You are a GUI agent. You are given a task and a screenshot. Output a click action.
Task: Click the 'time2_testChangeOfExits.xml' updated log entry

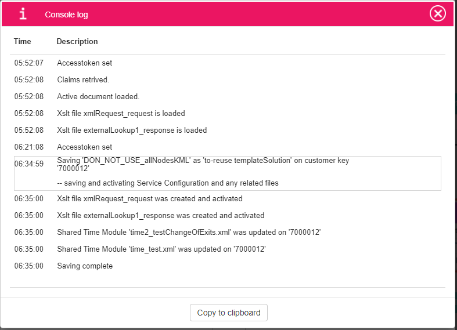pos(189,232)
